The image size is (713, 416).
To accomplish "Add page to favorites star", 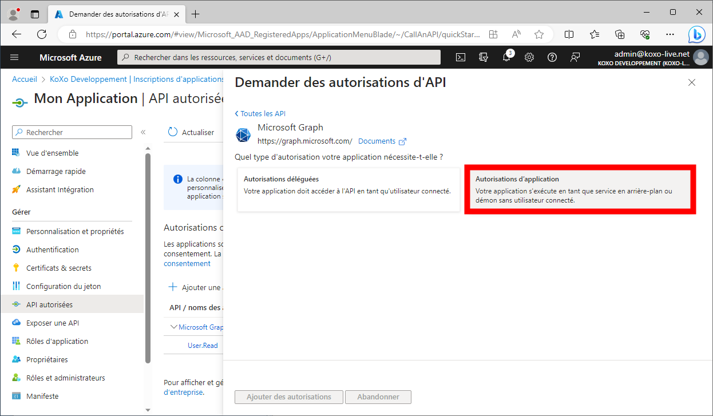I will pos(538,34).
